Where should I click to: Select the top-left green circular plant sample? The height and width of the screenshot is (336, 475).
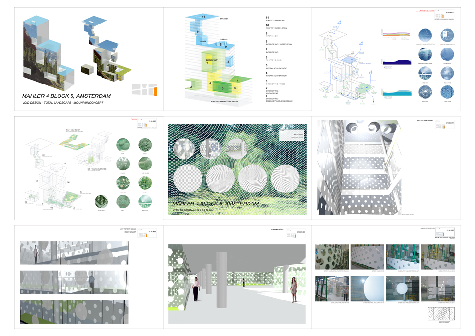click(124, 145)
